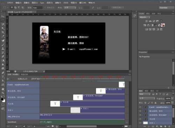Select the Rectangular Marquee tool
The width and height of the screenshot is (175, 128).
[x=3, y=20]
